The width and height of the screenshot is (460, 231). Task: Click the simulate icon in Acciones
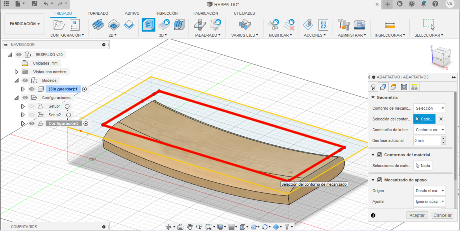[x=308, y=25]
